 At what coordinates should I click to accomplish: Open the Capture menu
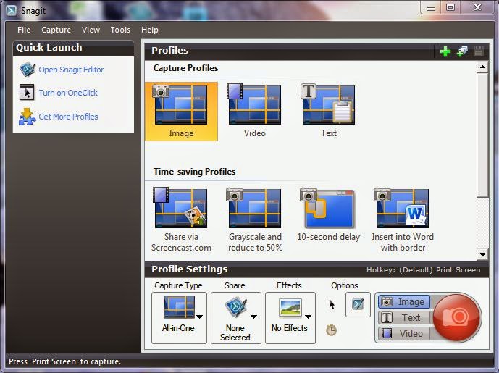coord(56,30)
